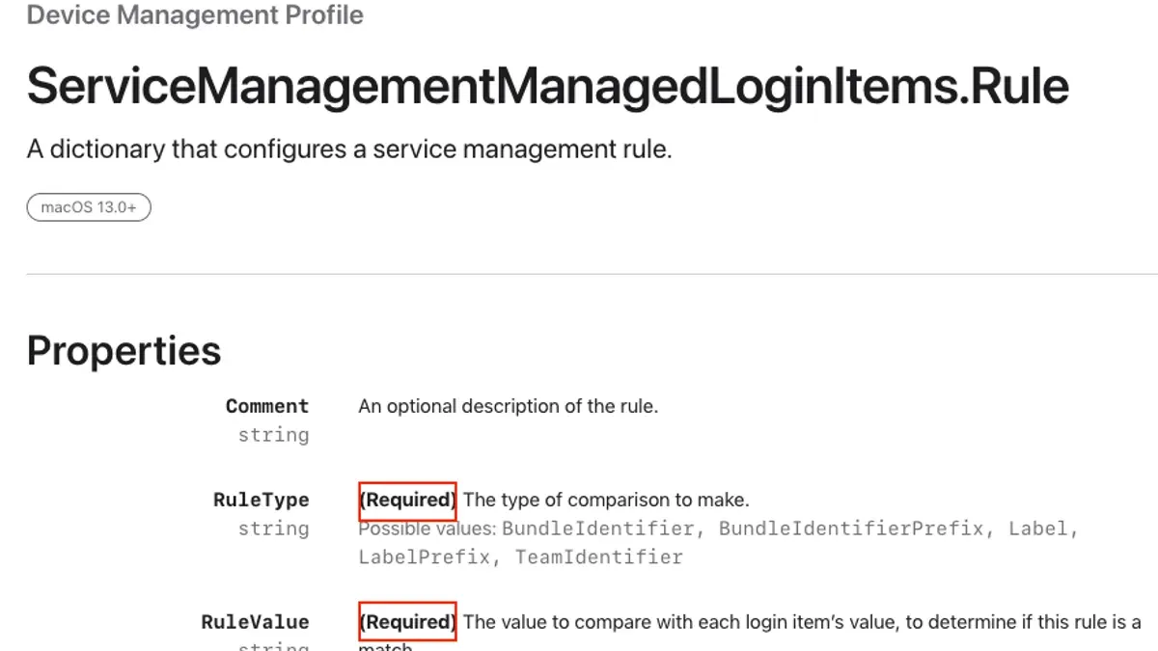The width and height of the screenshot is (1158, 651).
Task: Click the (Required) label beside RuleType
Action: click(x=407, y=500)
